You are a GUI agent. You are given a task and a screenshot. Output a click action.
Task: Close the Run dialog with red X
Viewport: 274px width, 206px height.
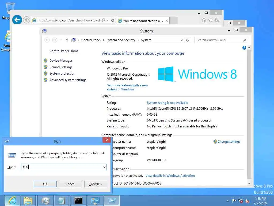[106, 140]
